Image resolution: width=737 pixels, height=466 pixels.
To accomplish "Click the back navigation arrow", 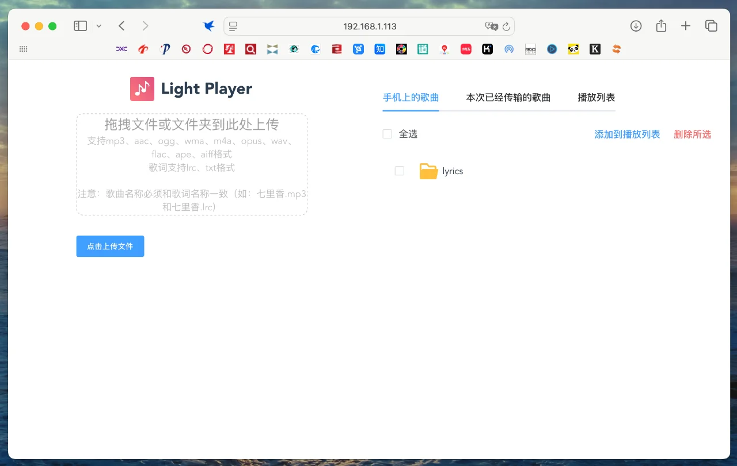I will (121, 26).
